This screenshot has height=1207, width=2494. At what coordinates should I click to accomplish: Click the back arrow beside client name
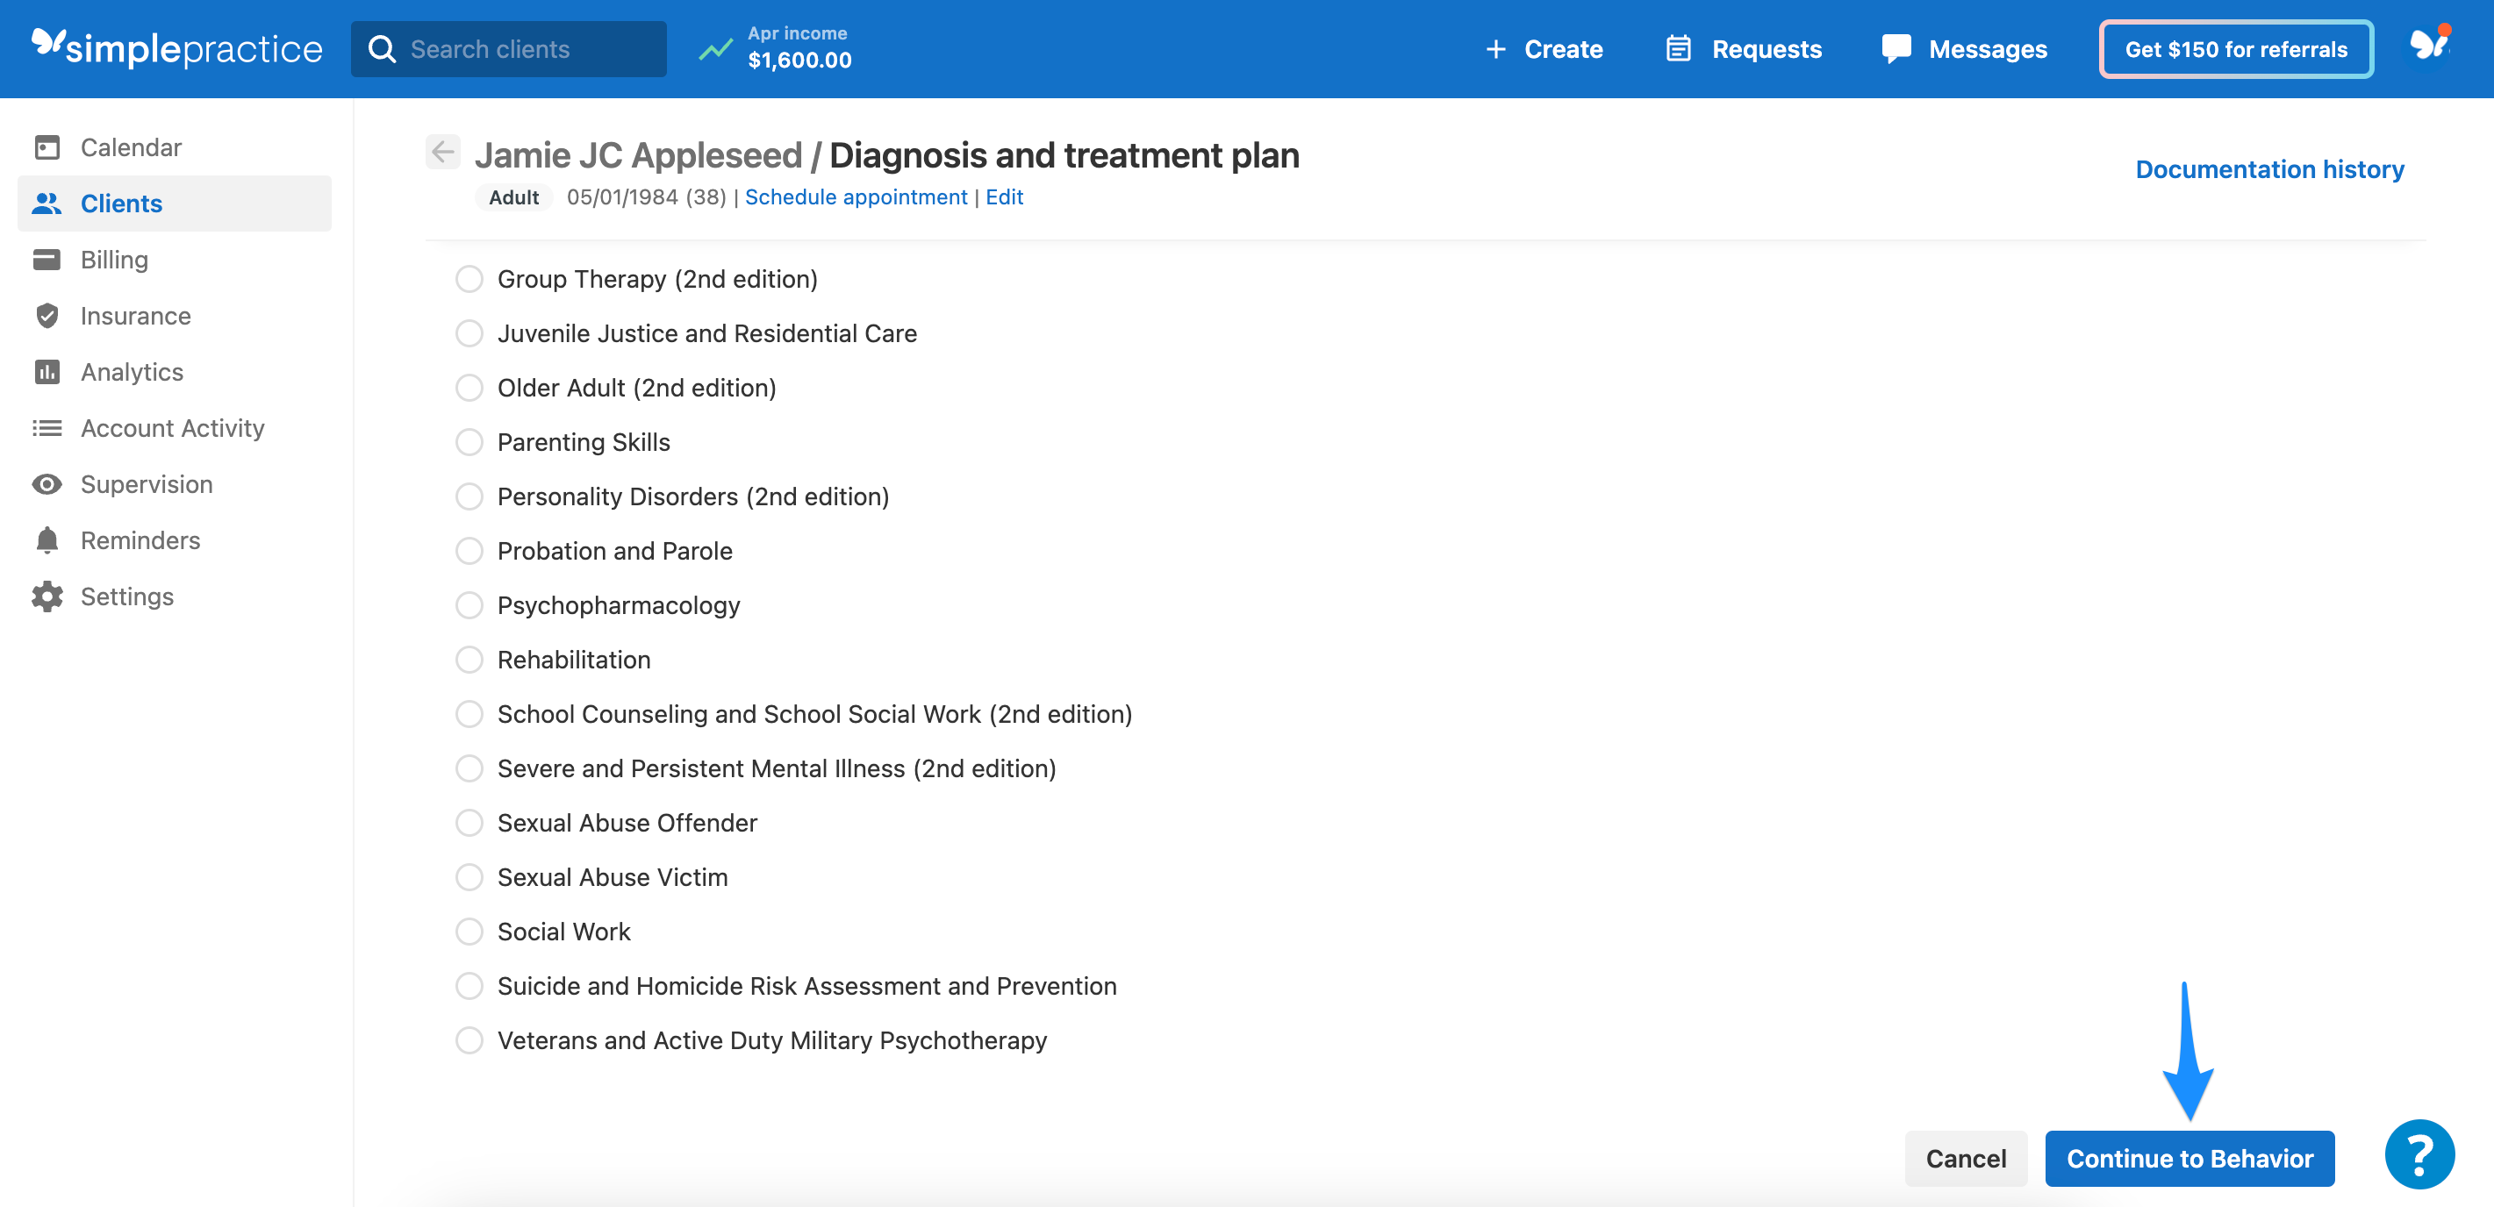[x=443, y=152]
